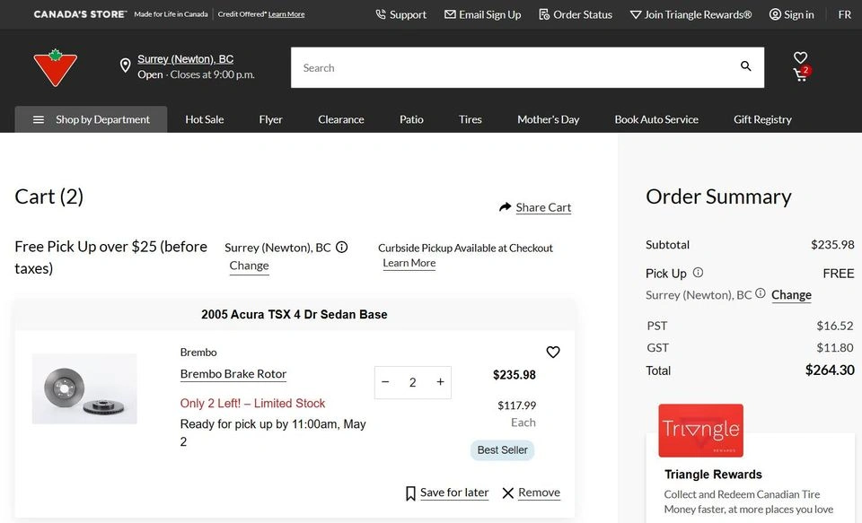Click the Email Sign Up envelope icon

point(450,14)
